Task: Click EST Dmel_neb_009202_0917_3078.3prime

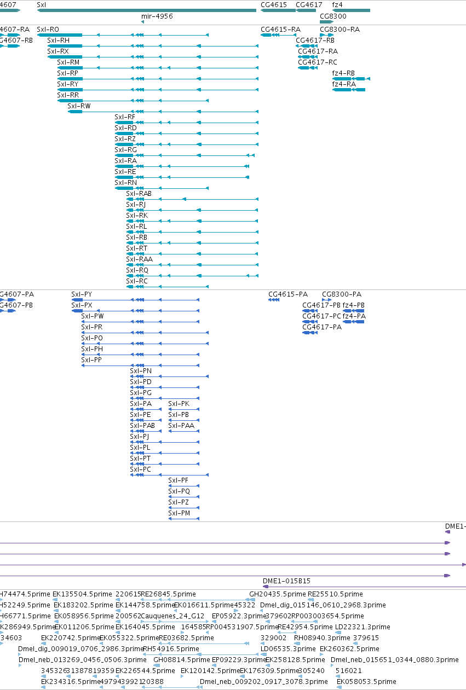Action: click(x=264, y=682)
